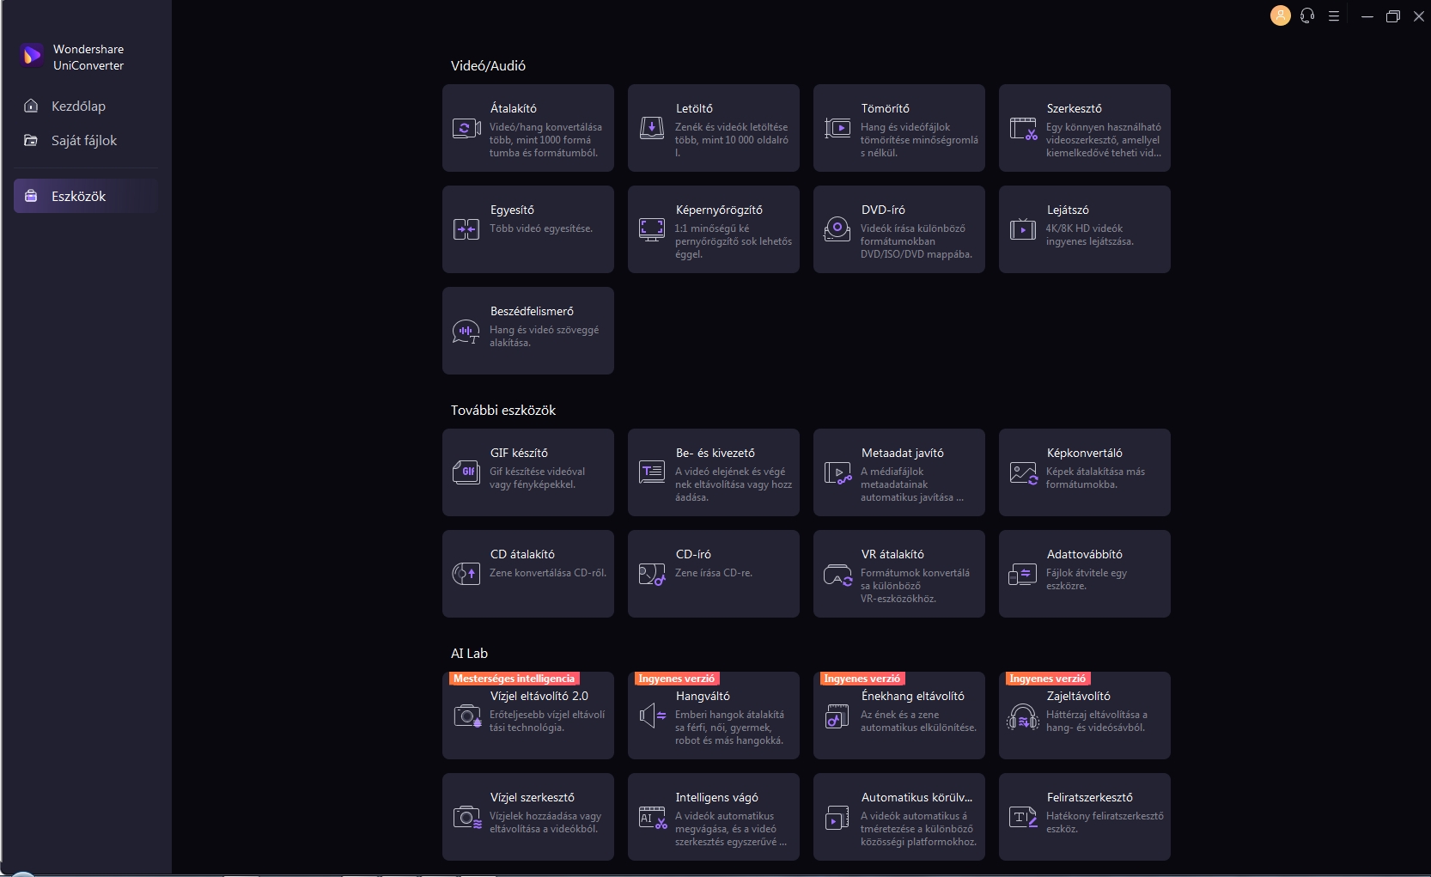Click the Hangváltó speaker icon
The width and height of the screenshot is (1431, 877).
click(x=652, y=716)
